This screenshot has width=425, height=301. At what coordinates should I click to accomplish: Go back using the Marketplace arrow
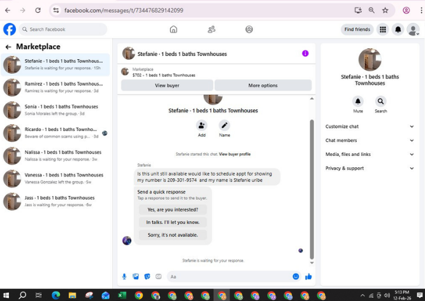coord(8,47)
